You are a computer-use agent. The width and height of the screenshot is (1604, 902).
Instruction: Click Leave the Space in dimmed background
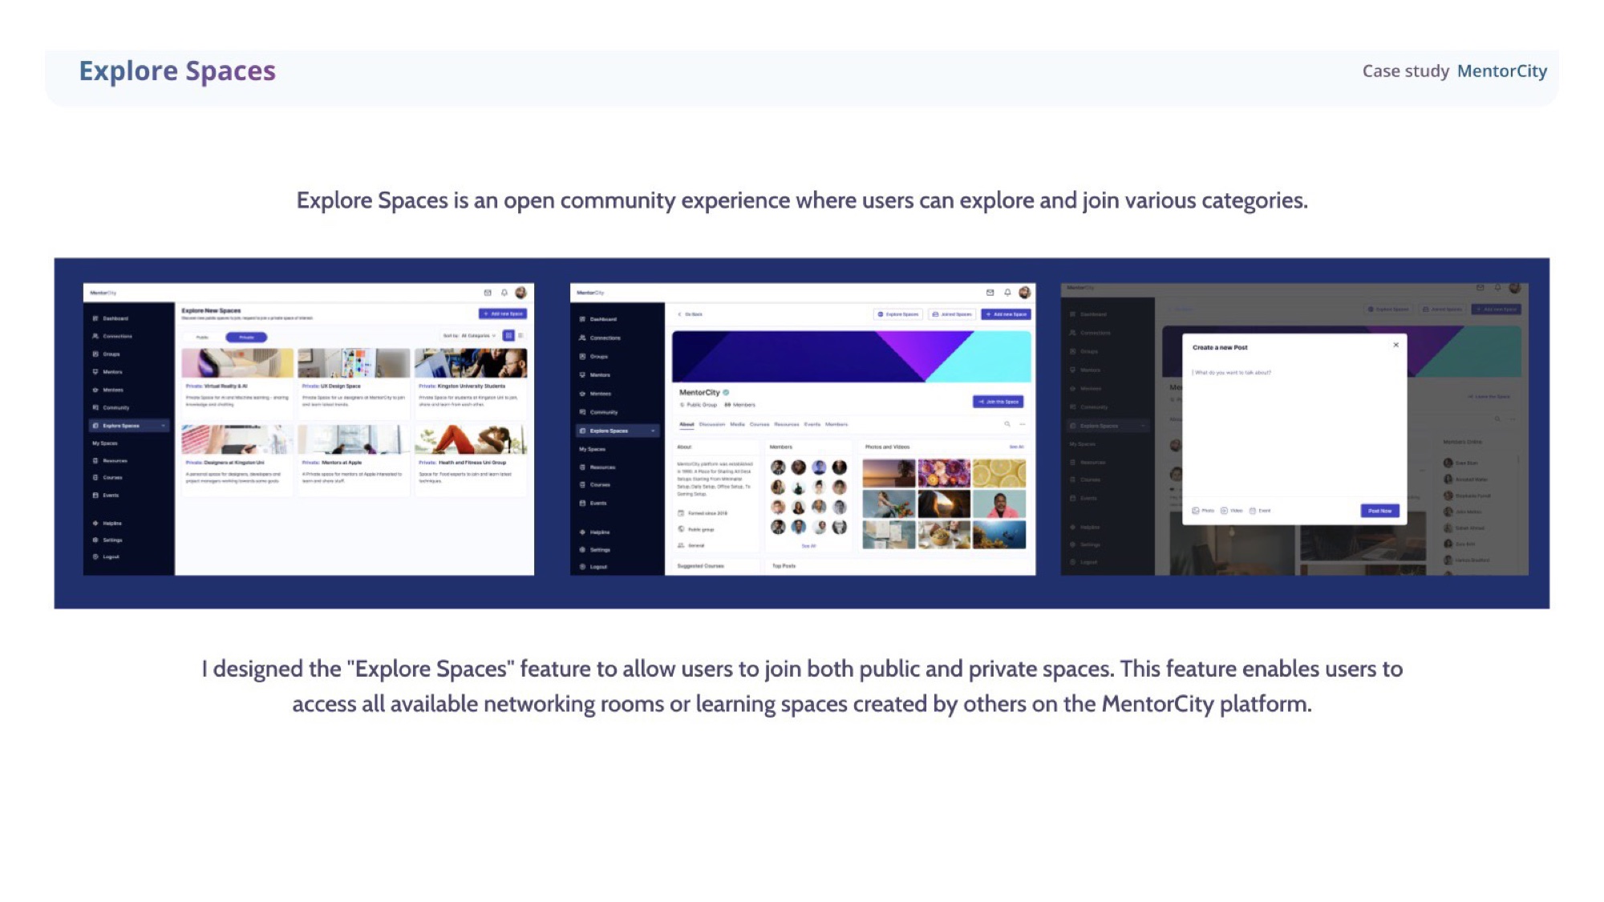[1489, 396]
